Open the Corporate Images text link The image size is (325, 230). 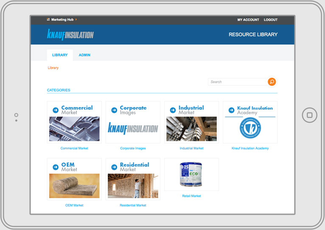133,148
